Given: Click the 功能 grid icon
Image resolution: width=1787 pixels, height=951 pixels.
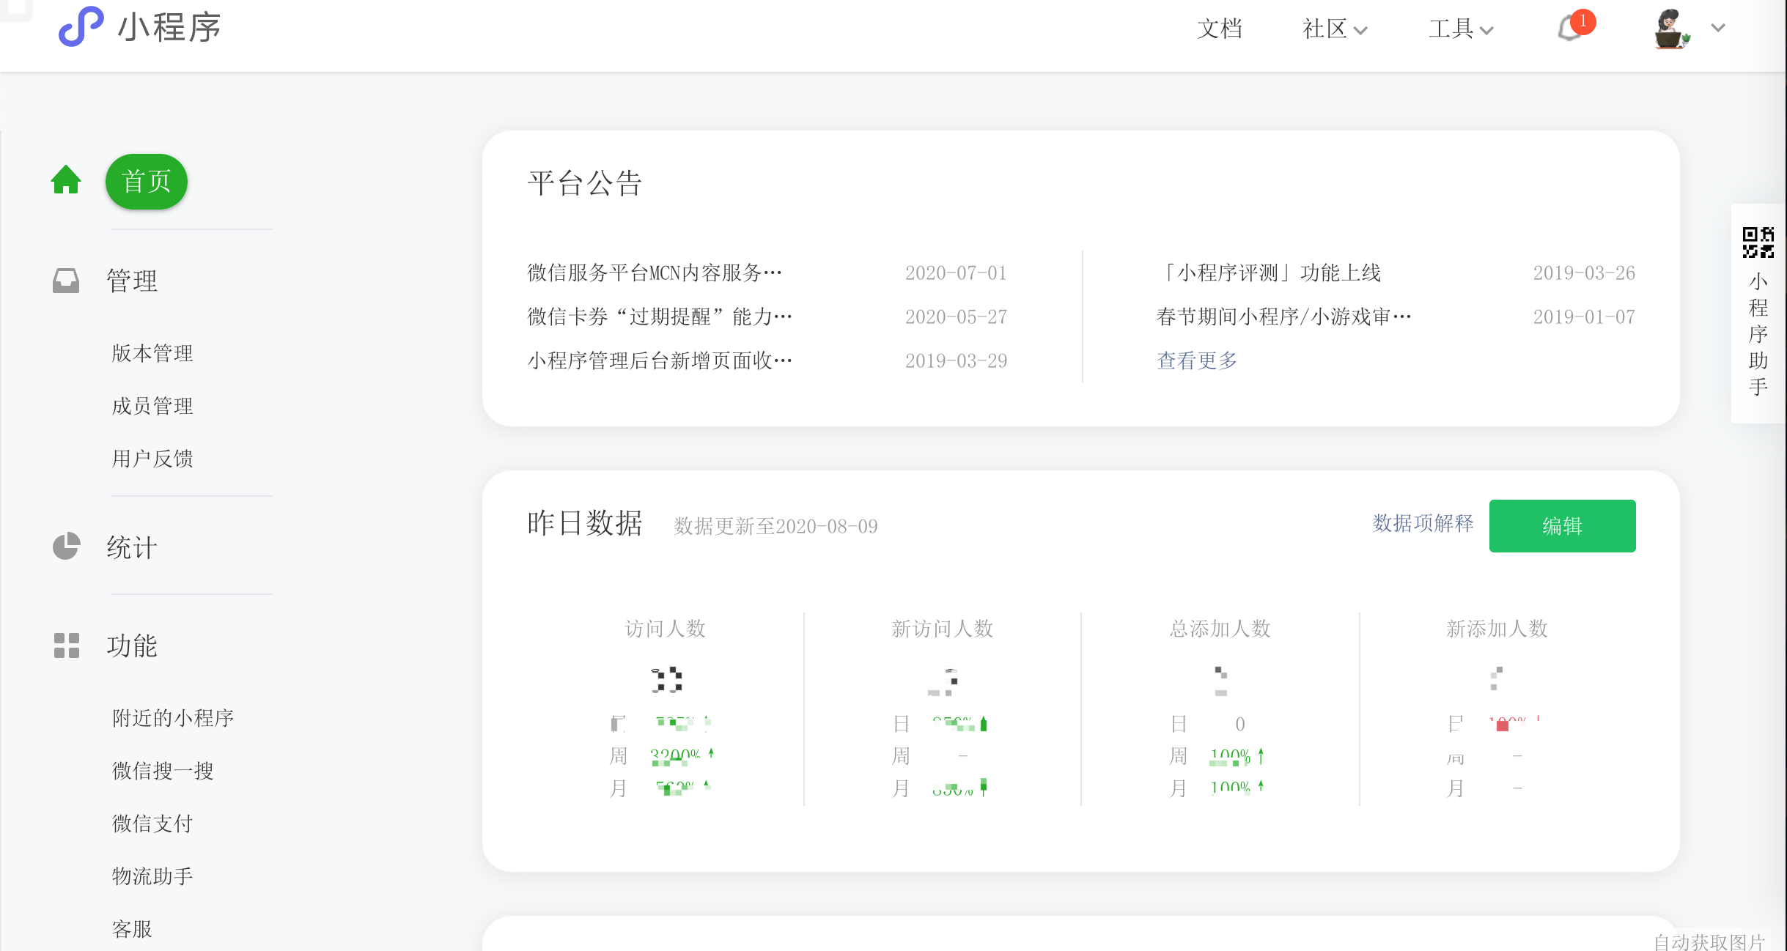Looking at the screenshot, I should point(66,645).
